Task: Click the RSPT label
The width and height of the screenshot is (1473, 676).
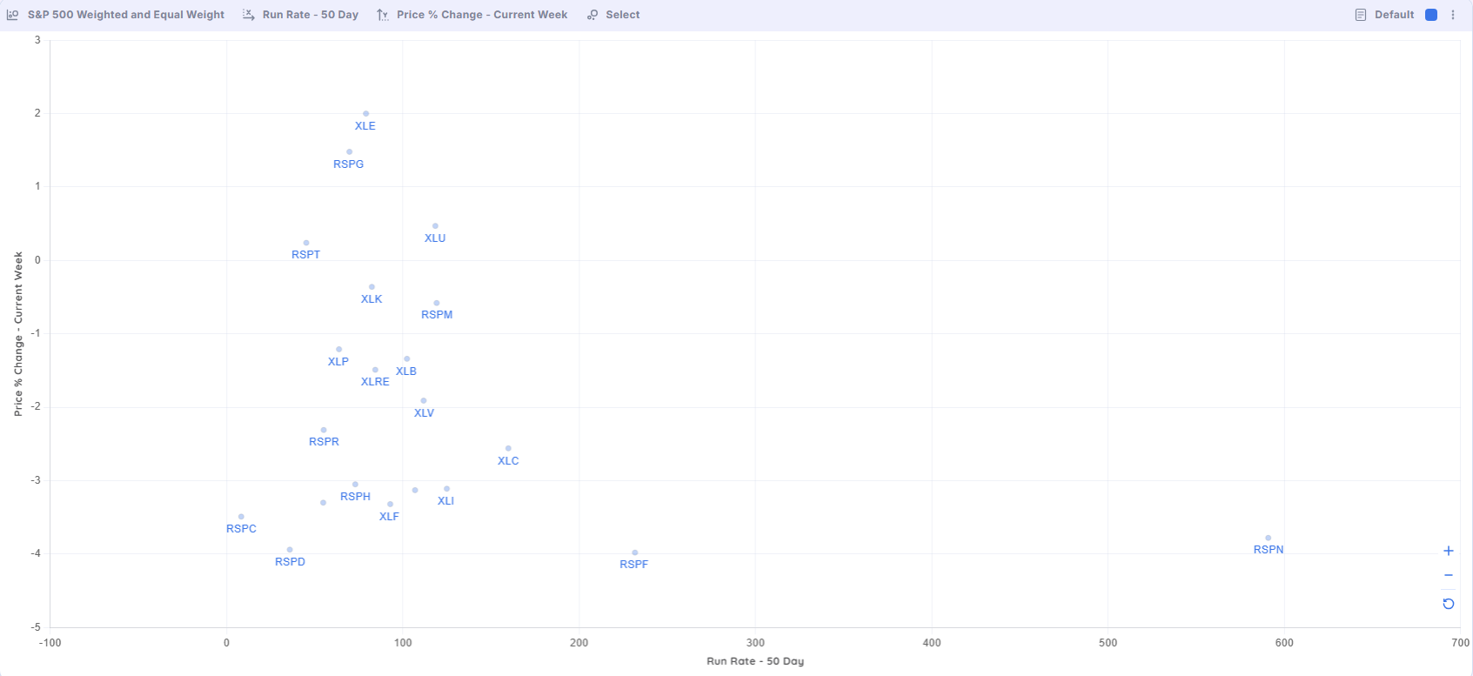Action: point(306,255)
